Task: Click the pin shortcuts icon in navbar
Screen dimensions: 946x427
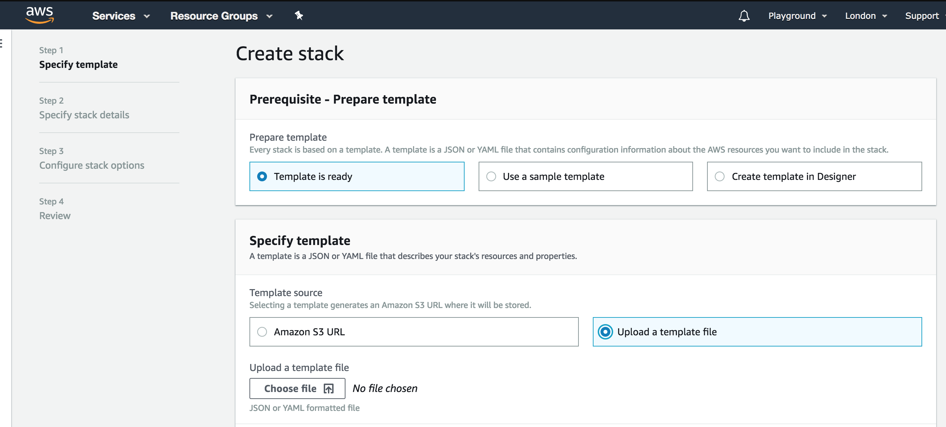Action: tap(299, 15)
